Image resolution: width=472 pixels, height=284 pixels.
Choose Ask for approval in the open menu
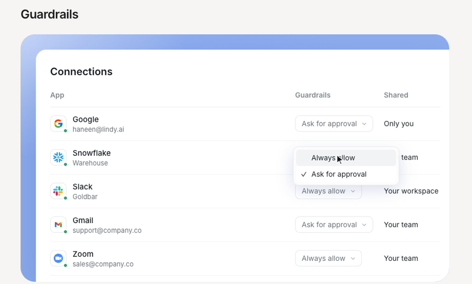click(346, 174)
